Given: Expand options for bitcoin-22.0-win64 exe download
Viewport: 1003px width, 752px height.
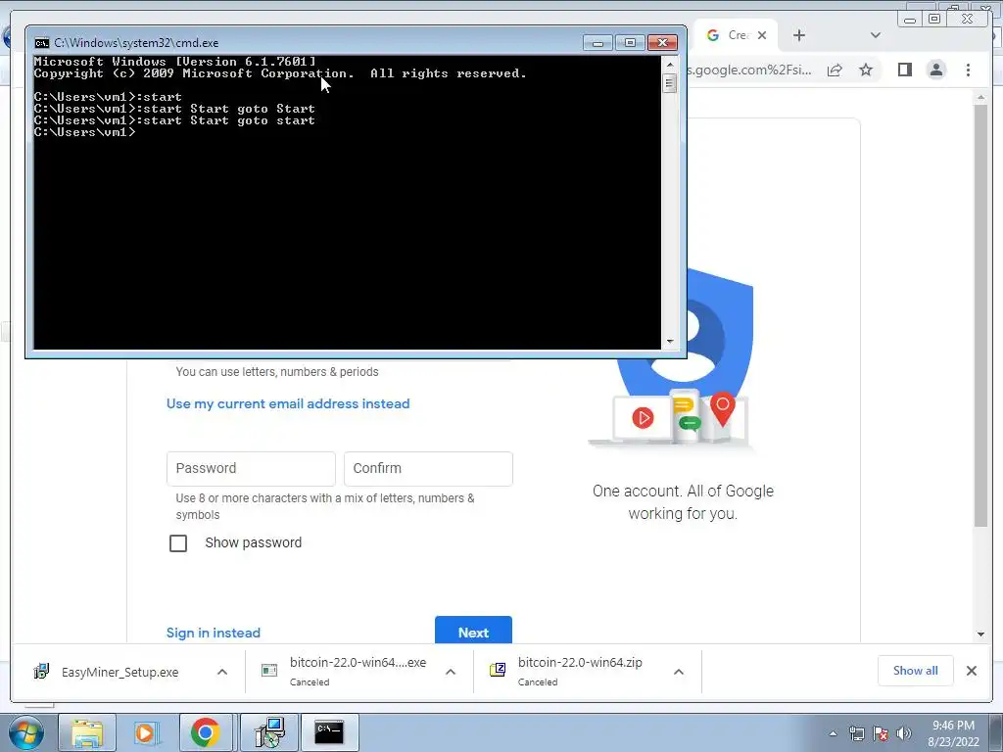Looking at the screenshot, I should tap(451, 672).
